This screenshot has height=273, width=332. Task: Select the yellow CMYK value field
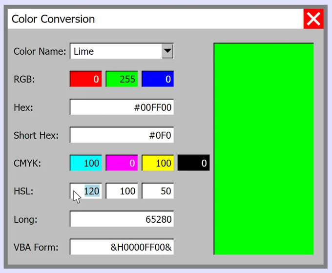pos(158,163)
